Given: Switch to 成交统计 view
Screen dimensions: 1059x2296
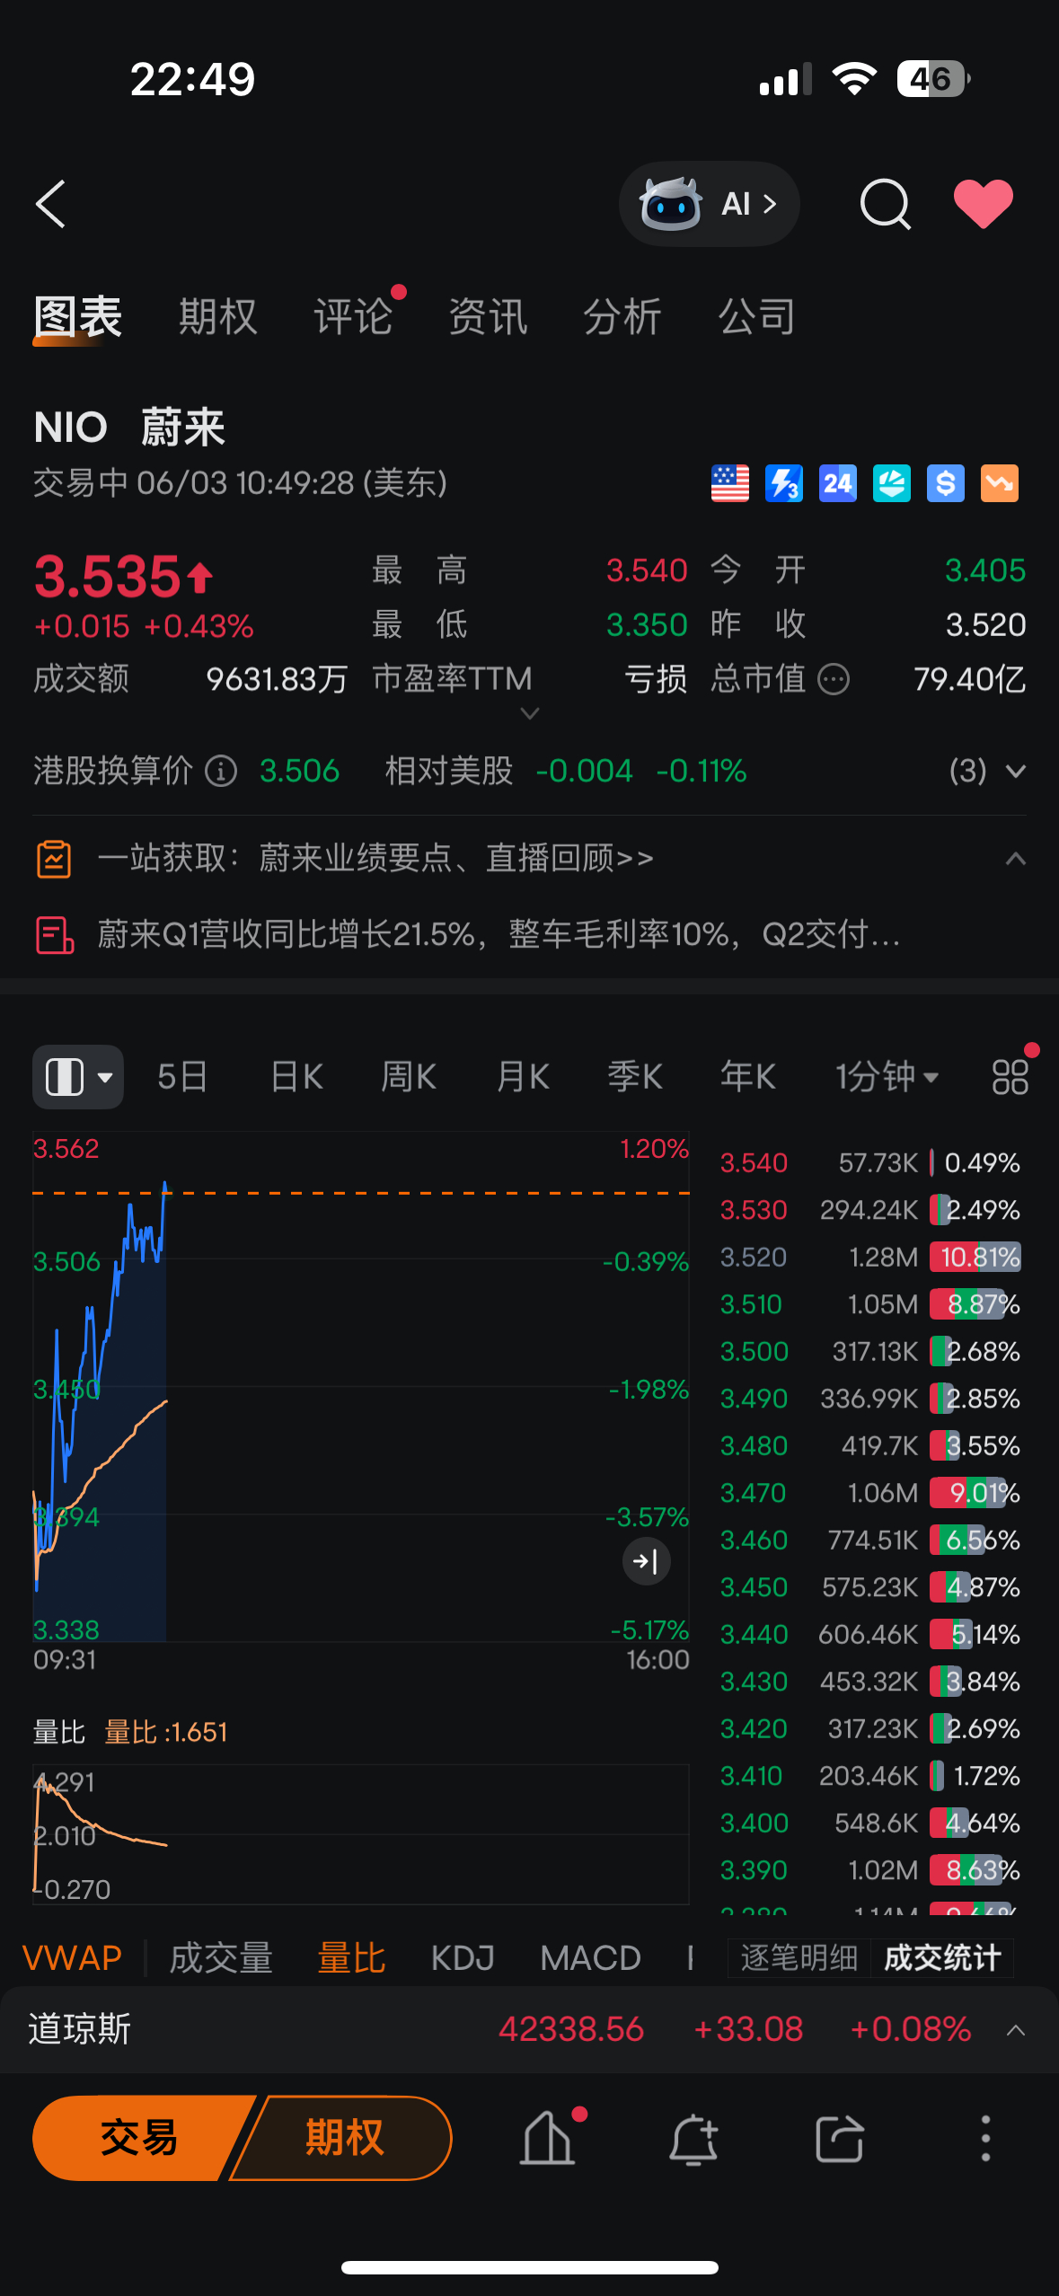Looking at the screenshot, I should [x=942, y=1958].
